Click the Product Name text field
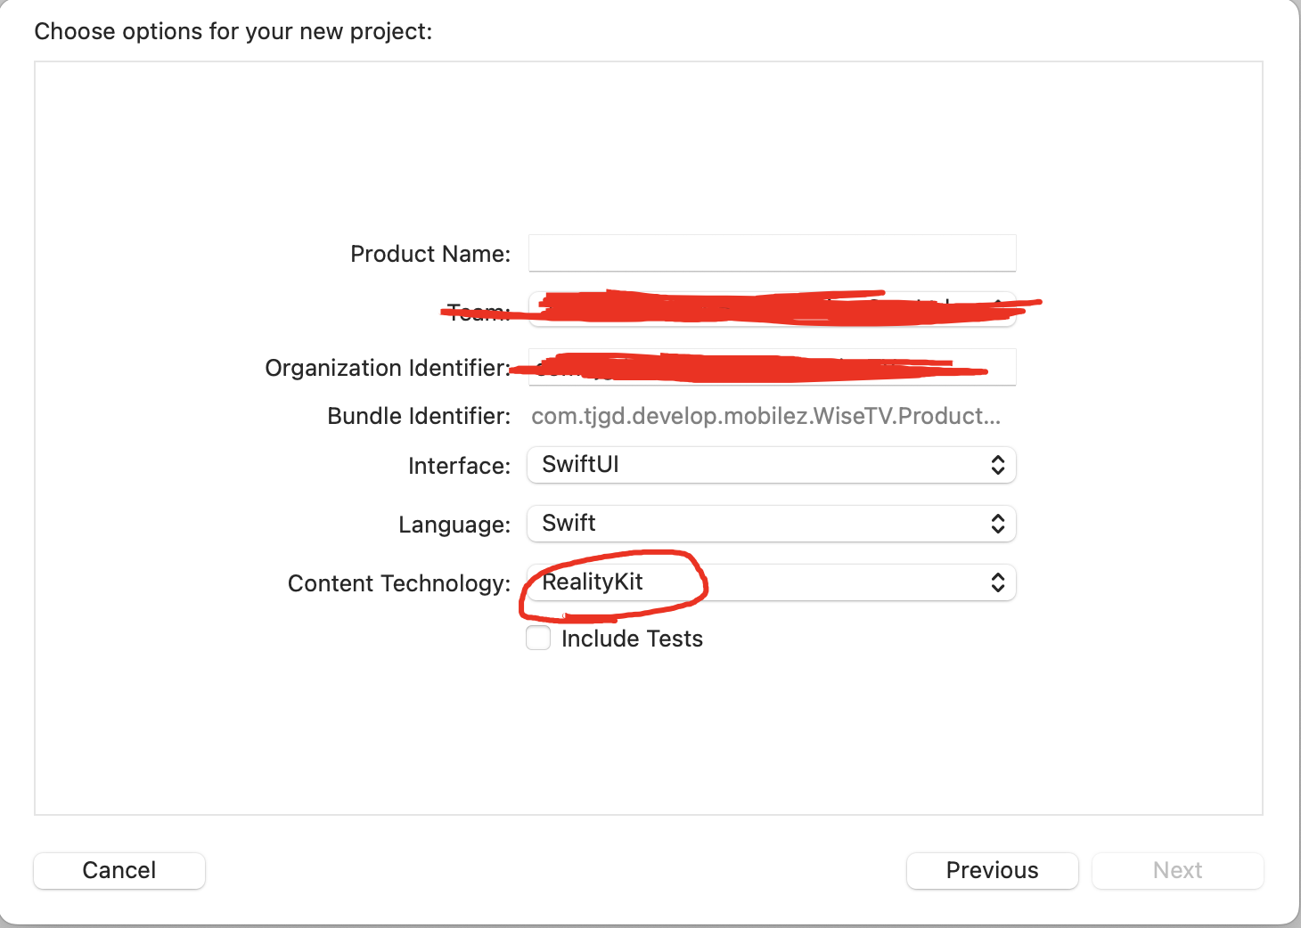Screen dimensions: 1301x928 coord(772,254)
